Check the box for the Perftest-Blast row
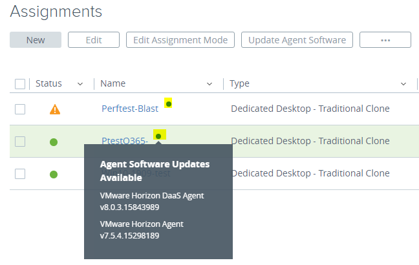The width and height of the screenshot is (419, 265). (20, 109)
